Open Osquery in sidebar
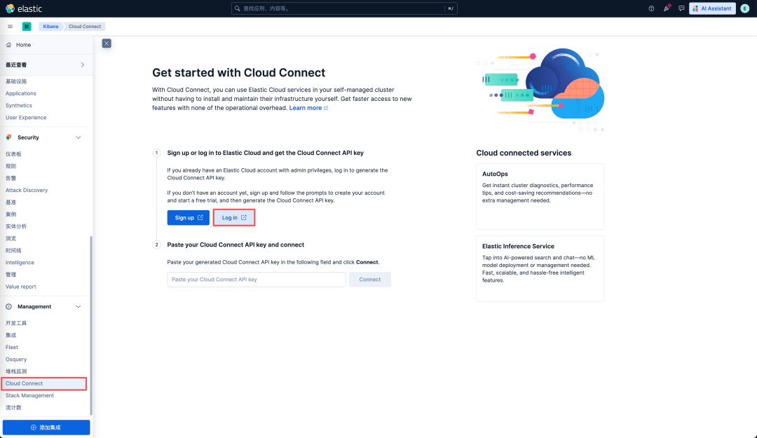Viewport: 757px width, 438px height. click(16, 360)
